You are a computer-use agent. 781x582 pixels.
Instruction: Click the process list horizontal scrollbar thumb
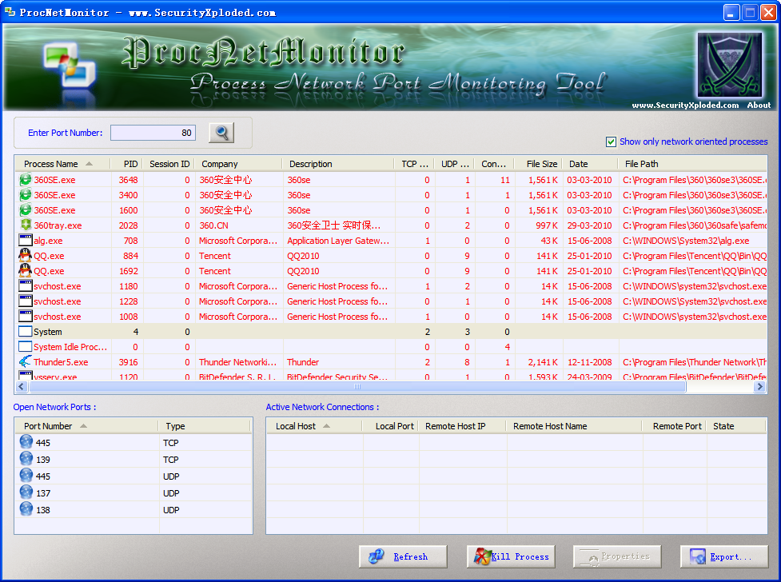click(x=357, y=387)
